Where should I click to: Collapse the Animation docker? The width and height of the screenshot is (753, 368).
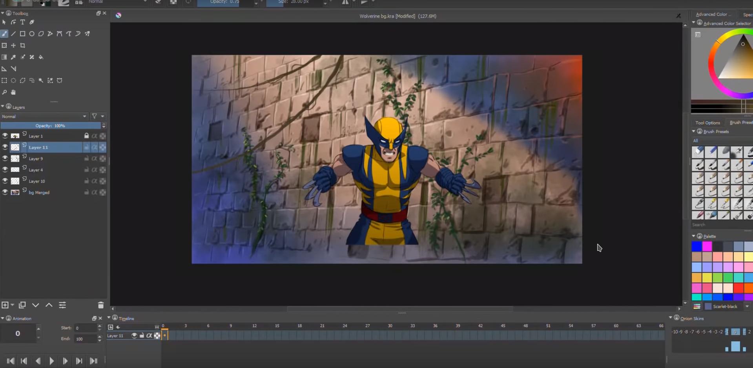(2, 318)
